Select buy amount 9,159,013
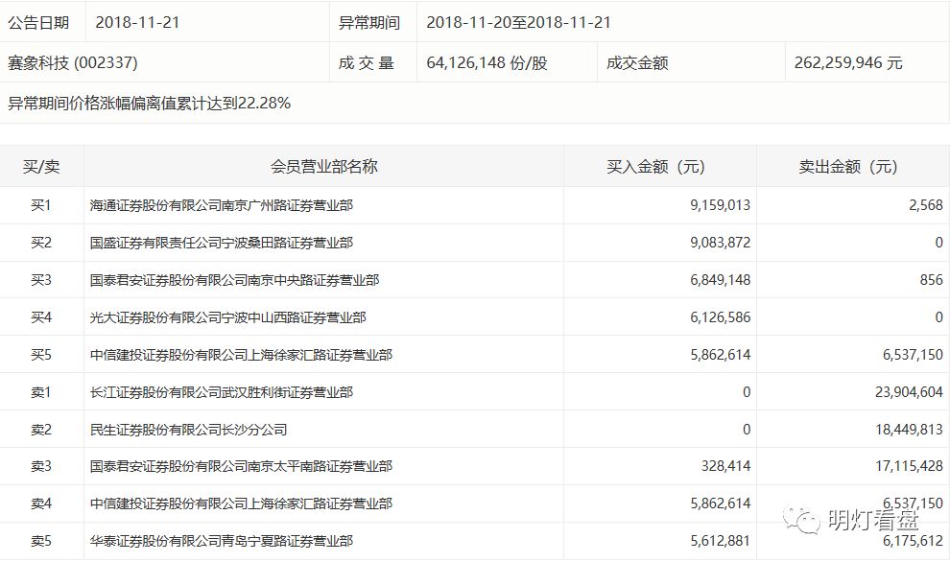Viewport: 950px width, 562px height. pyautogui.click(x=720, y=206)
